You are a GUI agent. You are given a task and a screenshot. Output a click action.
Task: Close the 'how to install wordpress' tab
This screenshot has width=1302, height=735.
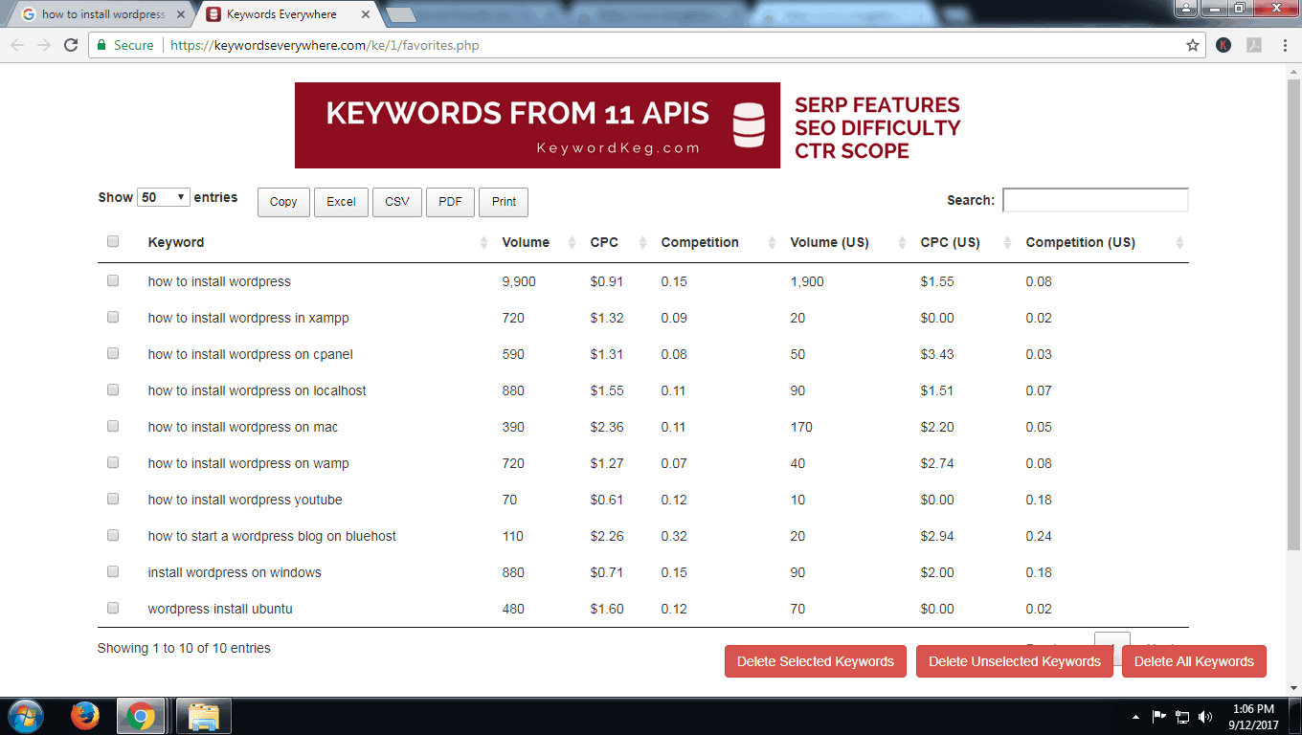click(x=181, y=14)
